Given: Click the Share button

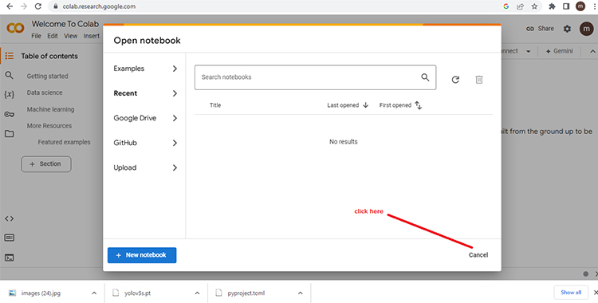Looking at the screenshot, I should [x=540, y=29].
